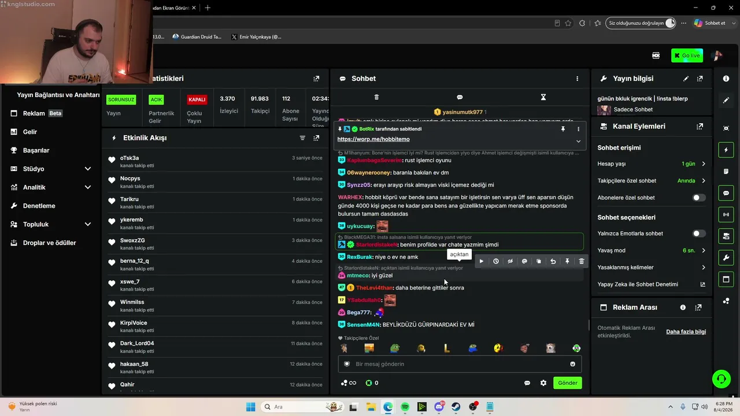Expand the pinned message with the chevron

[578, 140]
